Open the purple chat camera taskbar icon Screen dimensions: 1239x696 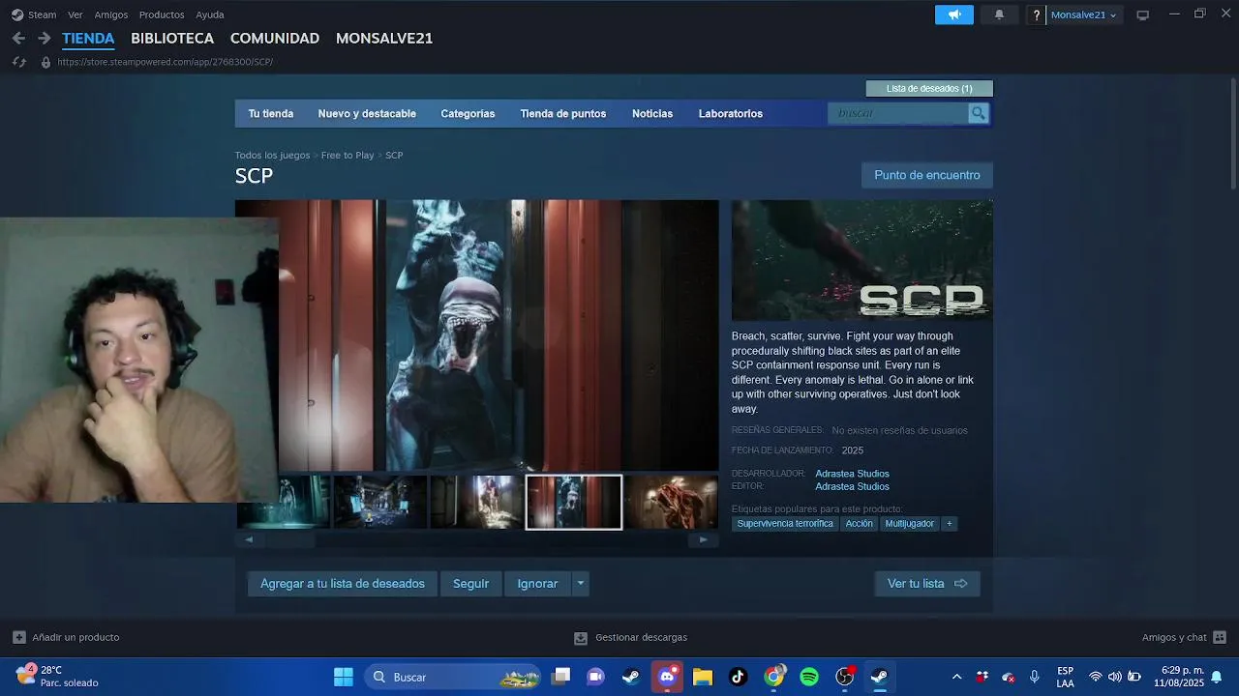click(596, 677)
